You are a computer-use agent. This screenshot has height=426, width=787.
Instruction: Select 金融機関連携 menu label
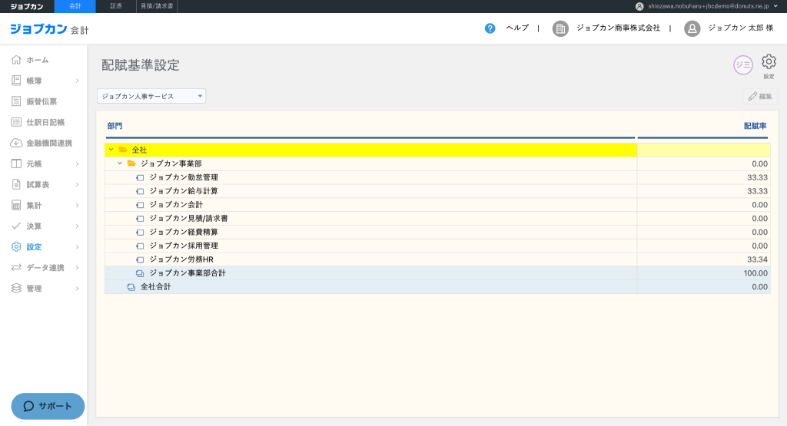pyautogui.click(x=49, y=143)
